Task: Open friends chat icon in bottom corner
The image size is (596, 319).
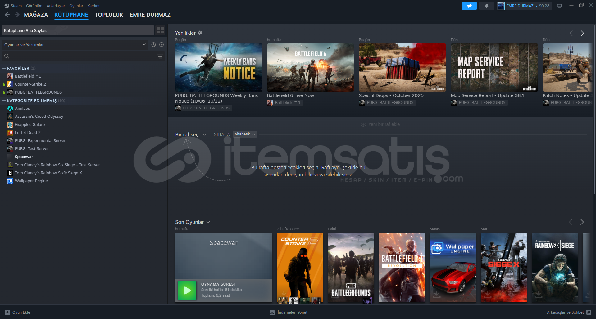Action: click(x=589, y=312)
